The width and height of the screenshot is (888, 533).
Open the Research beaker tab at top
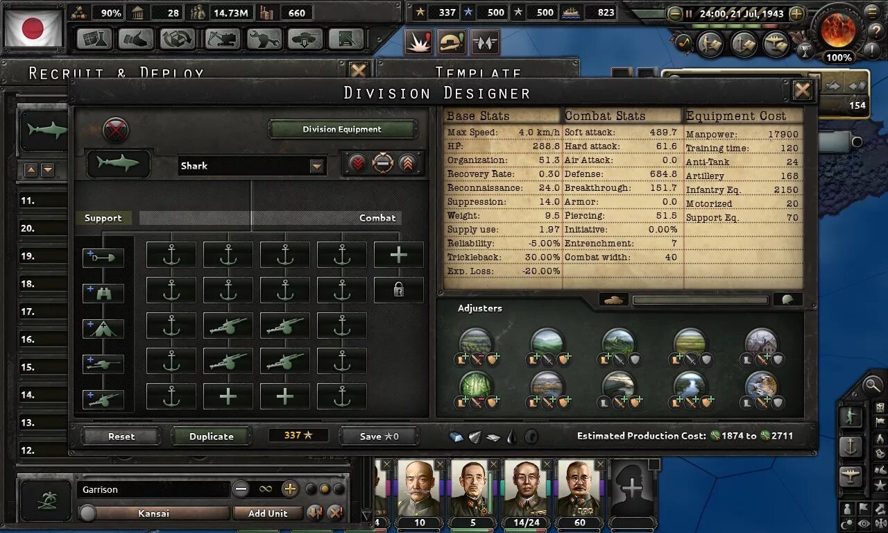click(94, 40)
